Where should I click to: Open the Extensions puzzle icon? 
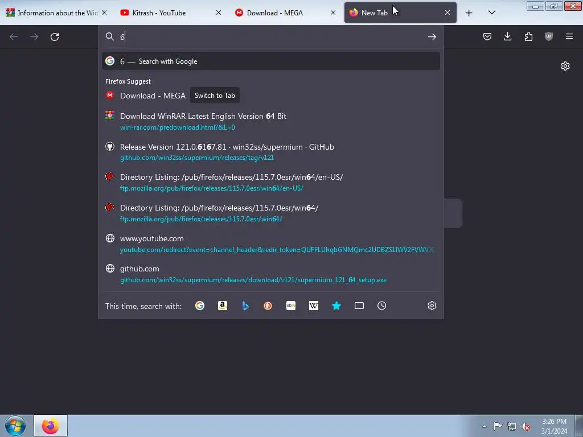(x=528, y=36)
